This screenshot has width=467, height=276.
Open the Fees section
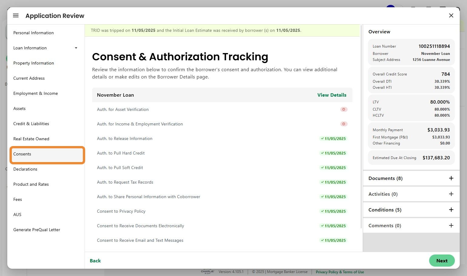[18, 199]
